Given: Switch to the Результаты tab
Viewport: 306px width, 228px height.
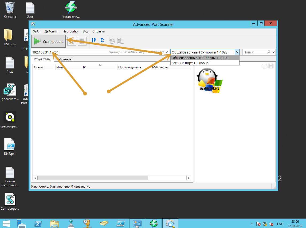Looking at the screenshot, I should [x=42, y=59].
